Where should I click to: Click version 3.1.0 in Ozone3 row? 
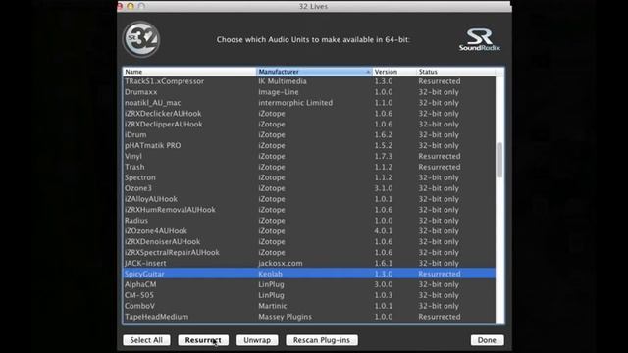[x=384, y=188]
